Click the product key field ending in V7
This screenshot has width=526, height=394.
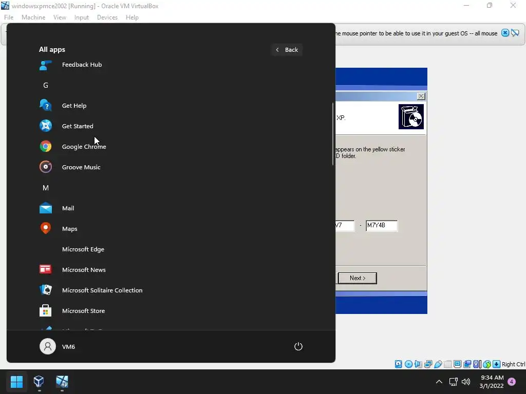coord(345,226)
